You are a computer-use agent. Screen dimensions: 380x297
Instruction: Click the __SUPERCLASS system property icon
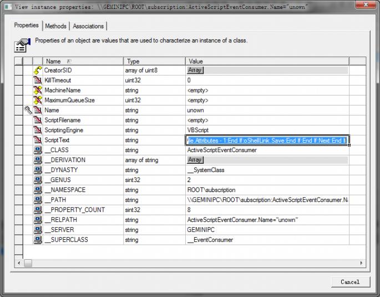coord(38,240)
